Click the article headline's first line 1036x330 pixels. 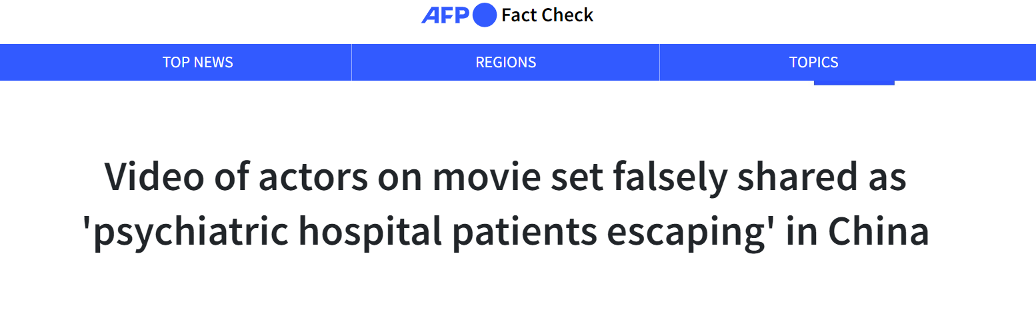(505, 177)
